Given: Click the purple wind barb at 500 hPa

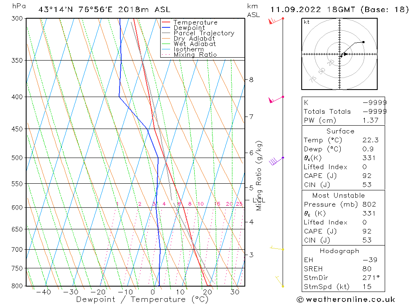Looking at the screenshot, I should tap(276, 161).
